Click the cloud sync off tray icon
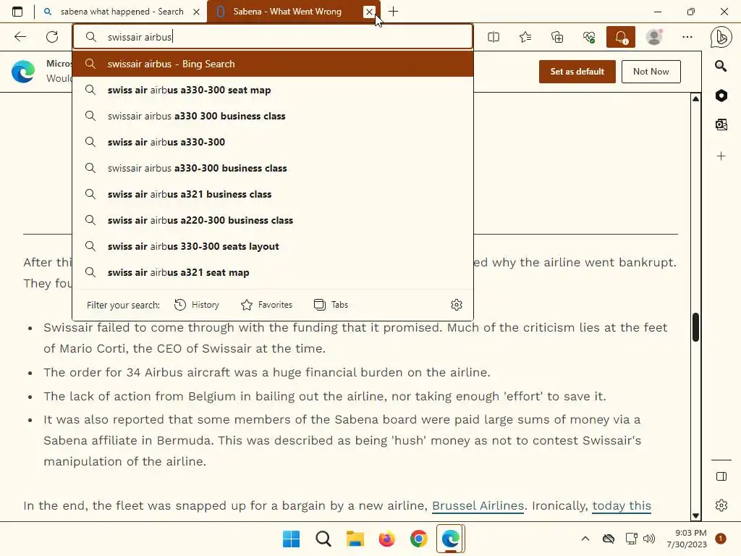This screenshot has width=741, height=556. coord(609,539)
